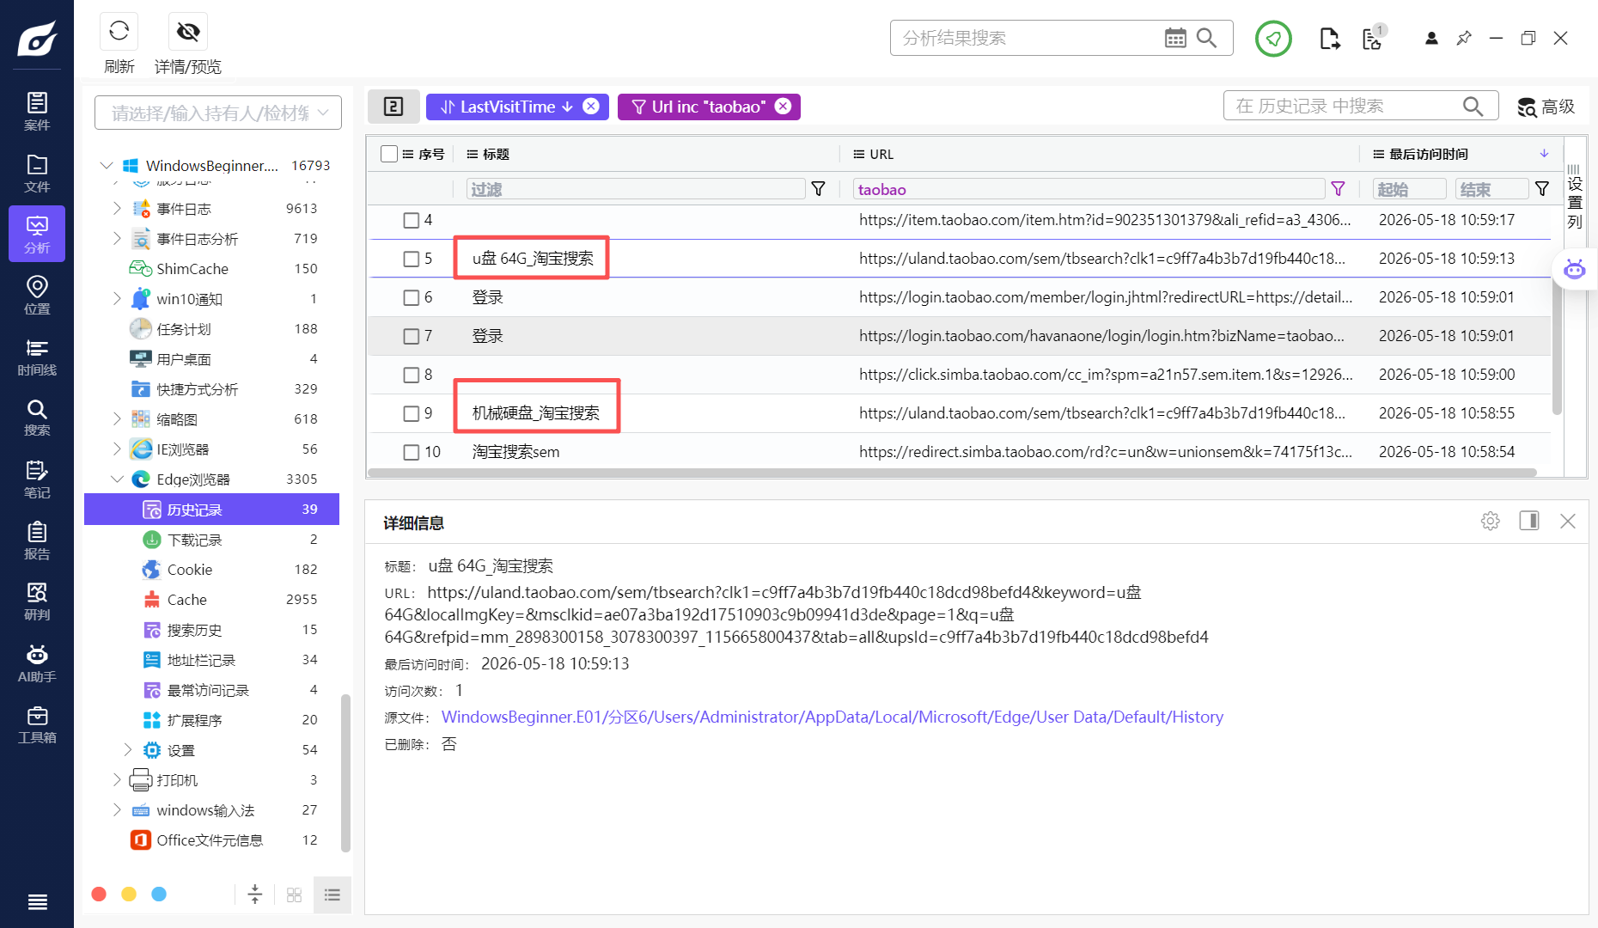Viewport: 1598px width, 928px height.
Task: Expand the 事件日志分析 tree node
Action: (x=117, y=238)
